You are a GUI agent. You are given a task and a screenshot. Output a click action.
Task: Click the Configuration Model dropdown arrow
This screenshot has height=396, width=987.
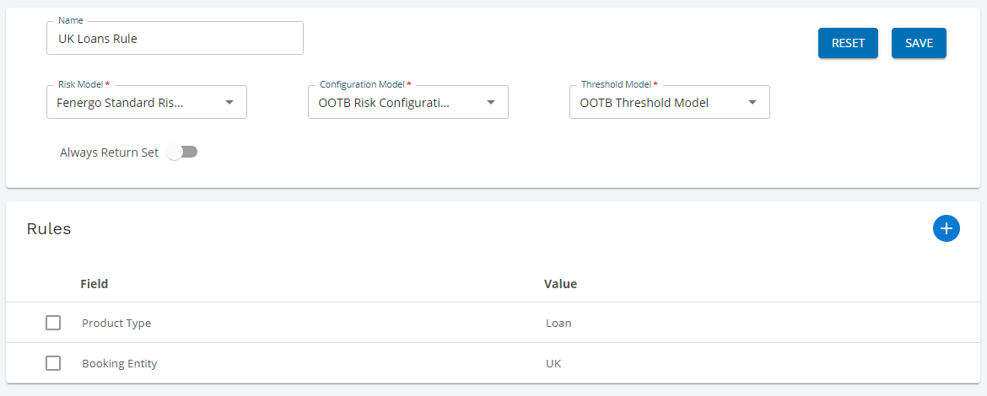pos(490,103)
